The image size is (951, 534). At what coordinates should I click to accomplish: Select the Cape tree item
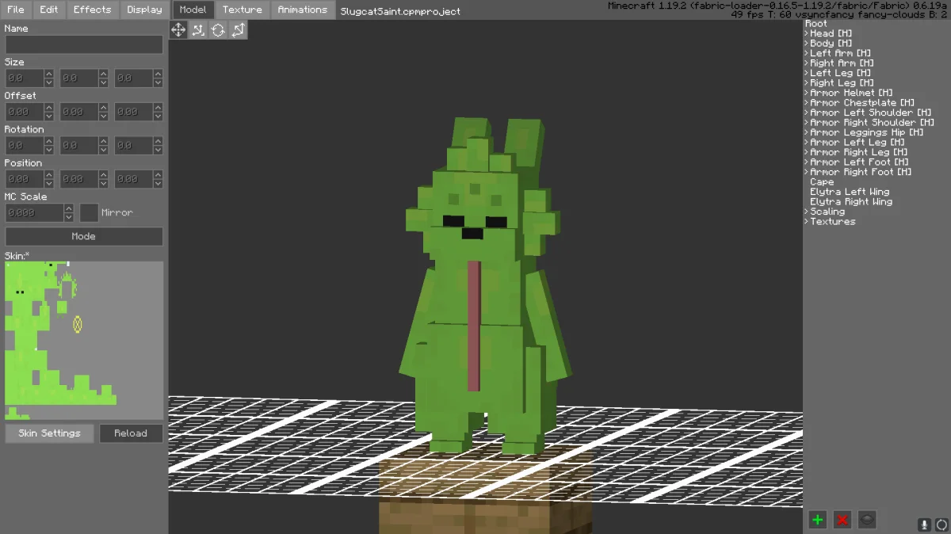(822, 182)
